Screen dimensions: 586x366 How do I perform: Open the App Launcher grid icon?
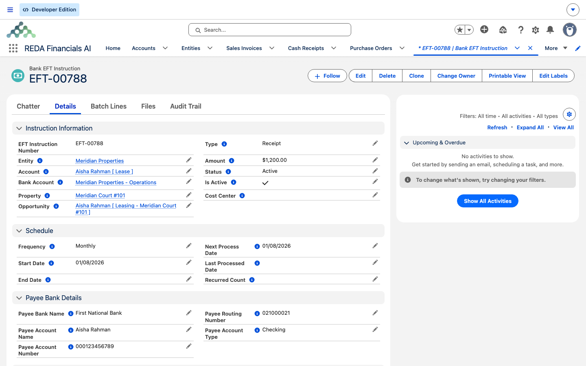[x=13, y=48]
